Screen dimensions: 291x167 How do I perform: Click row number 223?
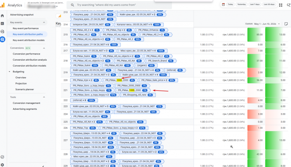coord(66,106)
